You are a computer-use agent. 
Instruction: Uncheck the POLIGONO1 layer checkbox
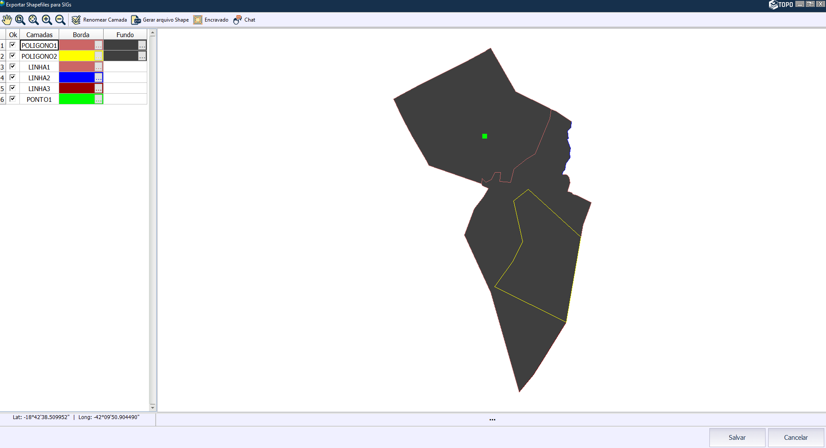(x=13, y=44)
